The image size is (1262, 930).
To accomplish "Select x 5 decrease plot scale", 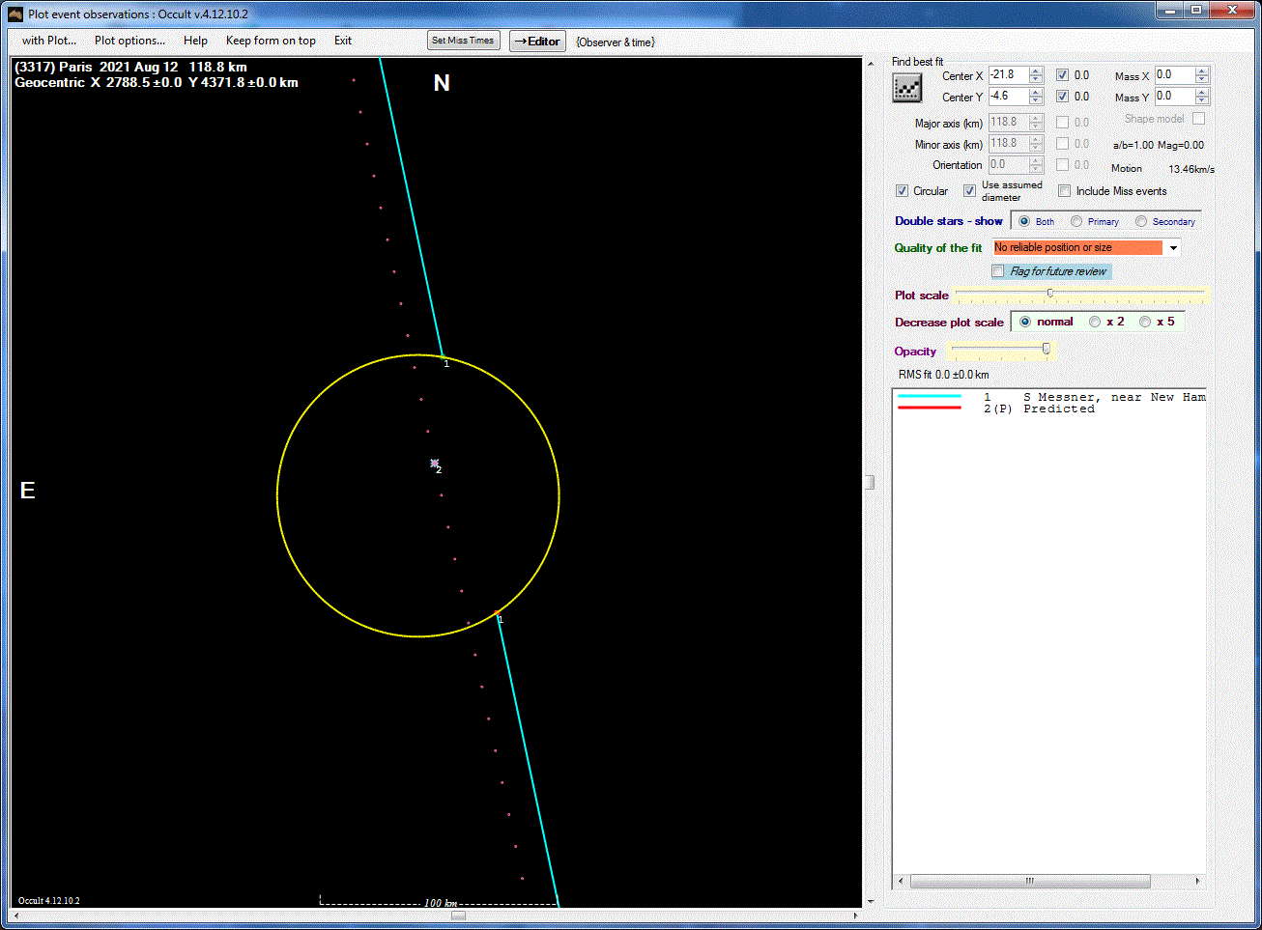I will point(1145,323).
